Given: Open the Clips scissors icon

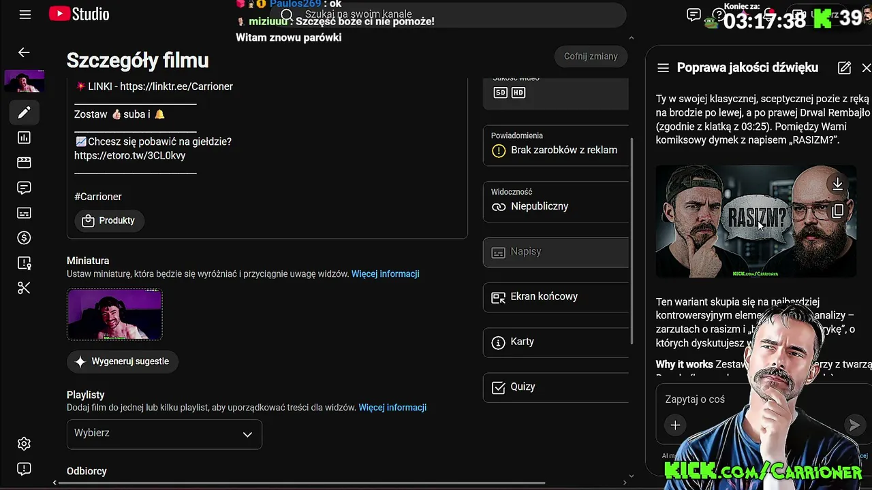Looking at the screenshot, I should (24, 288).
